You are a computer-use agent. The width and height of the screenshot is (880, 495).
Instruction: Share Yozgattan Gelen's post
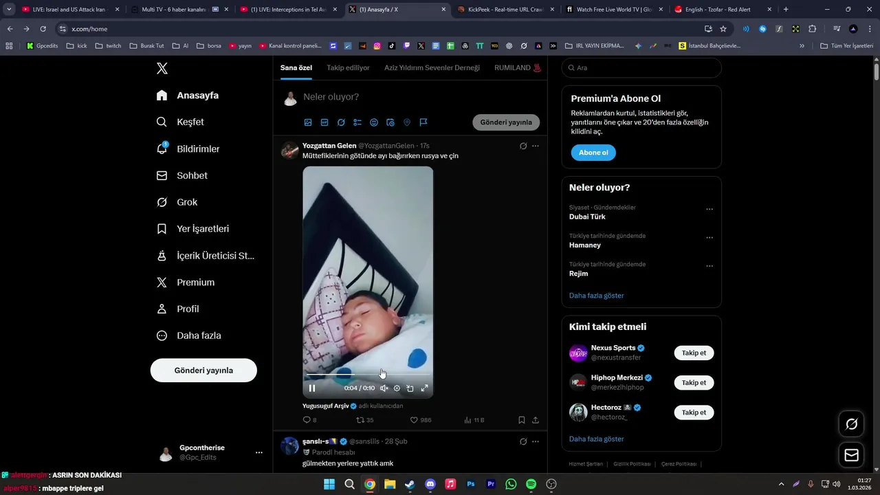click(x=536, y=420)
